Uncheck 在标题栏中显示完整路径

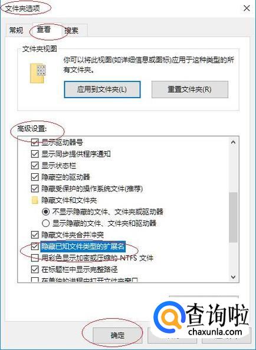click(35, 270)
